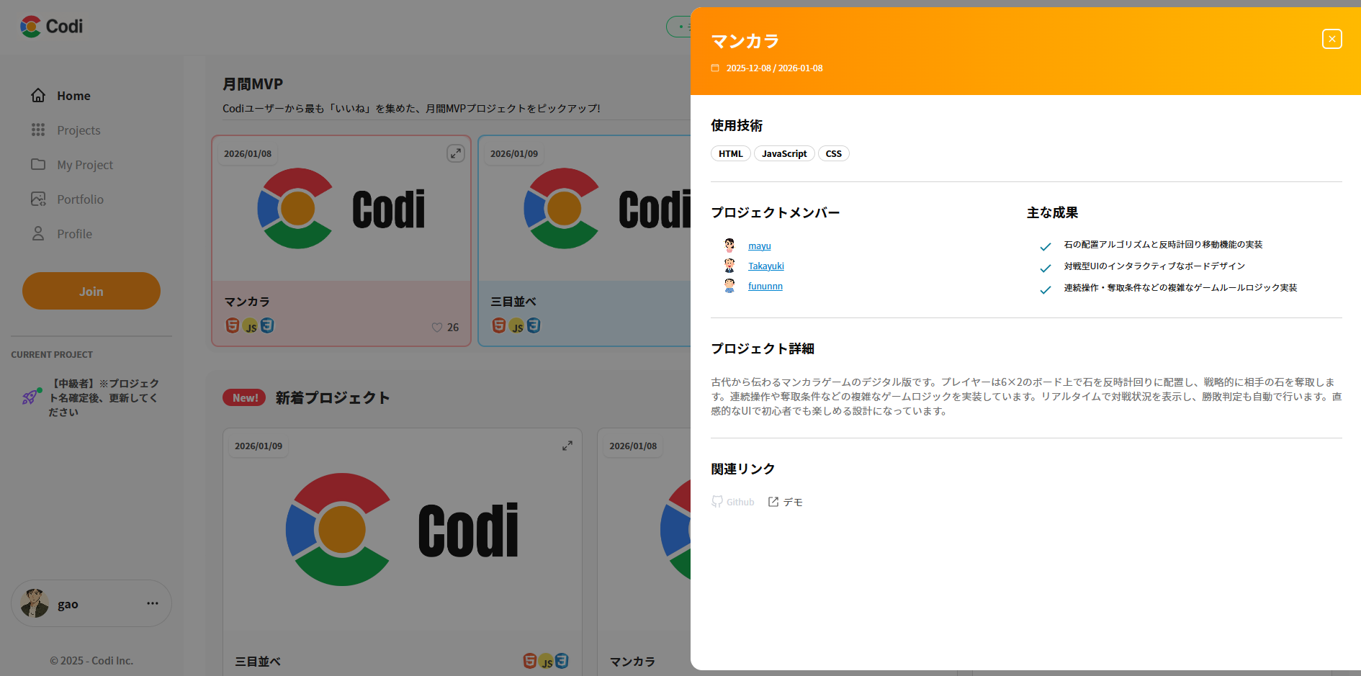
Task: Open the gao user options menu
Action: click(153, 603)
